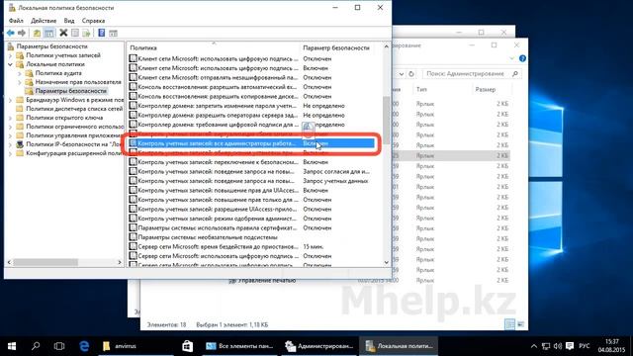Click the folder icon of 'Политика аудита'
The height and width of the screenshot is (356, 633).
click(29, 73)
